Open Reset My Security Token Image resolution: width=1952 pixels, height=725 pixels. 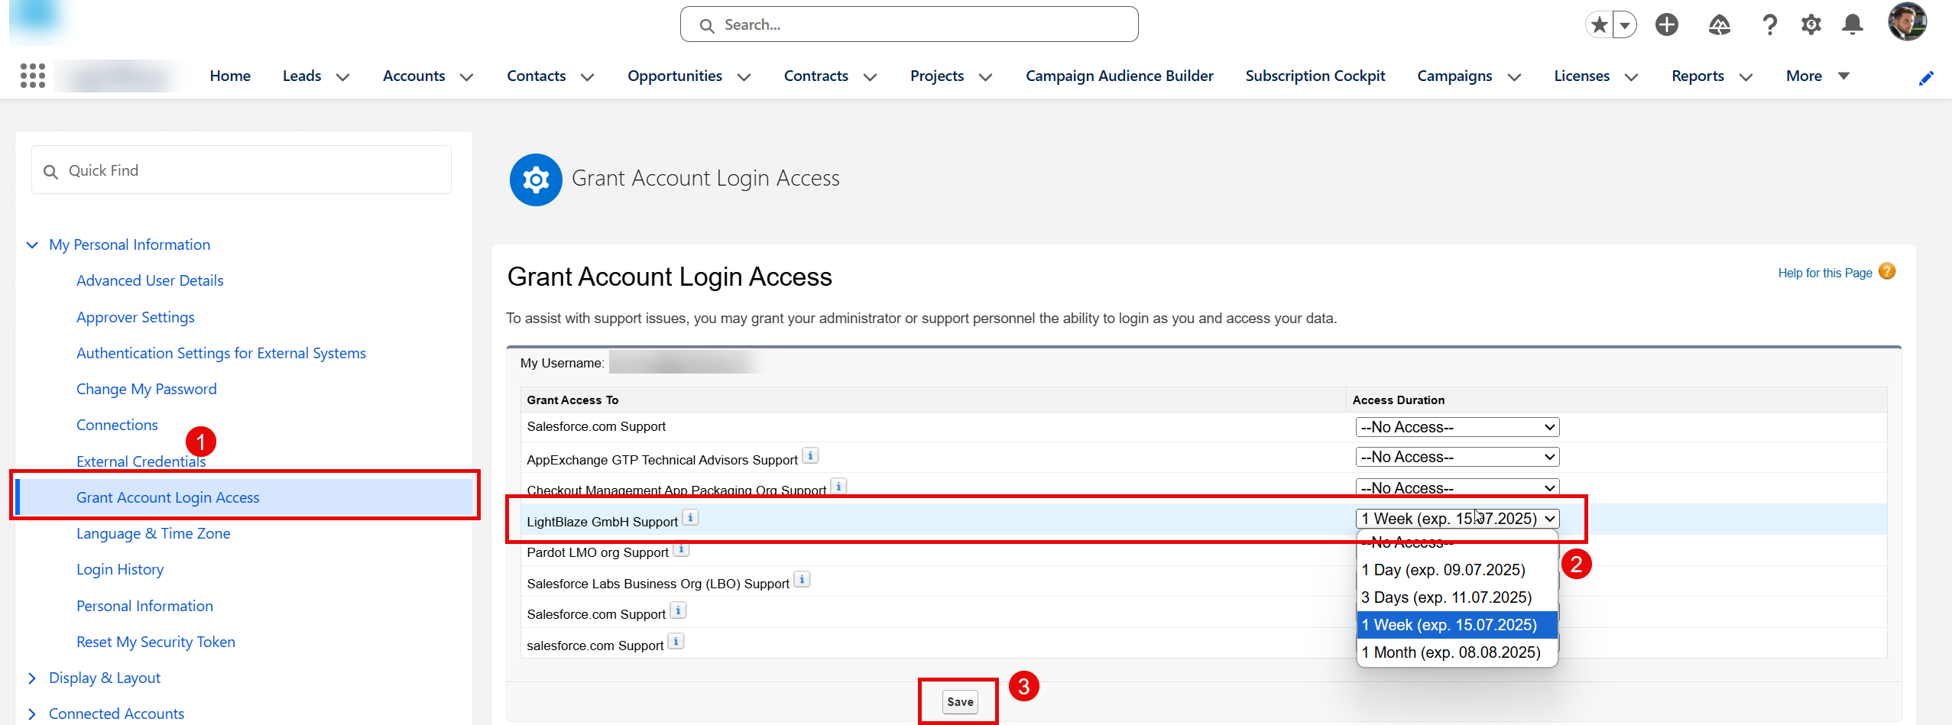[156, 642]
